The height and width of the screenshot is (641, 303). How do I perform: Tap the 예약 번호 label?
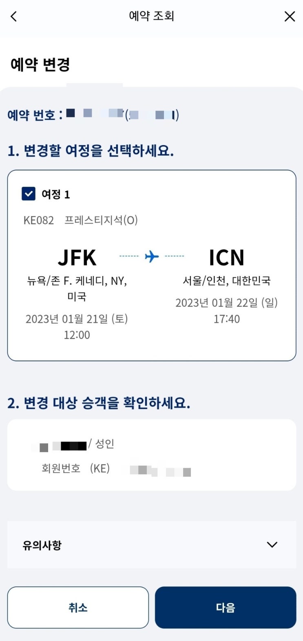35,115
